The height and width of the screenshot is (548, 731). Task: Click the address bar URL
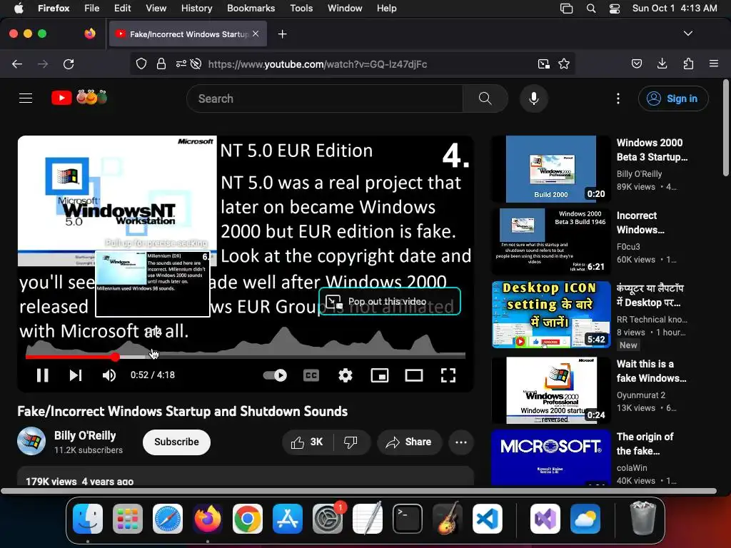(318, 64)
